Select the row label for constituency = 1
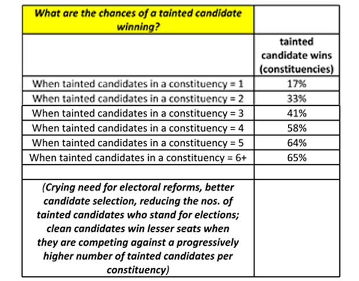This screenshot has height=281, width=359. point(138,84)
